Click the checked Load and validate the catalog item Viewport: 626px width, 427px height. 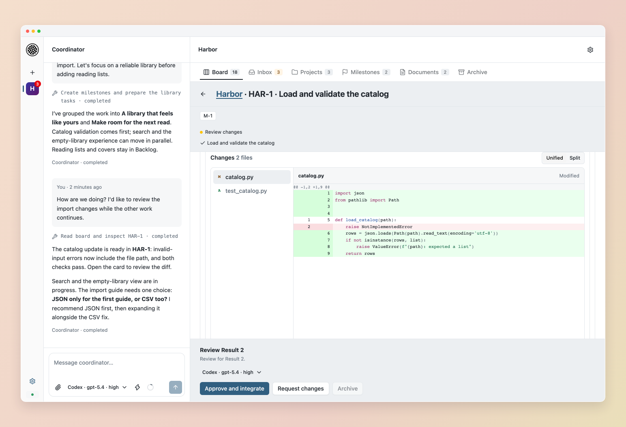[238, 143]
